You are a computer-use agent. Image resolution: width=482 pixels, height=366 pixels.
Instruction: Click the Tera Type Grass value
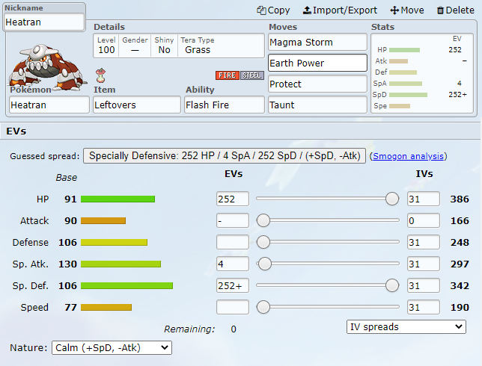pyautogui.click(x=198, y=50)
